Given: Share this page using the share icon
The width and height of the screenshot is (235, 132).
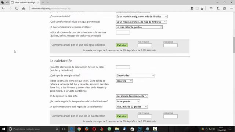Looking at the screenshot, I should (x=224, y=8).
